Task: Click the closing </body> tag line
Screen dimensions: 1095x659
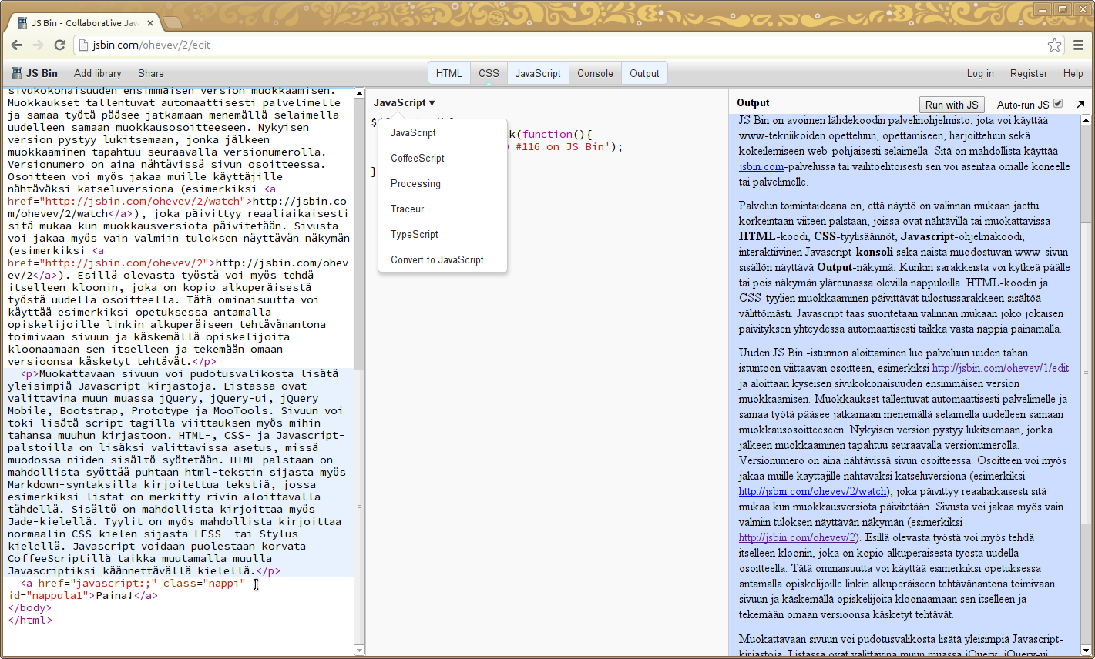Action: pos(30,607)
